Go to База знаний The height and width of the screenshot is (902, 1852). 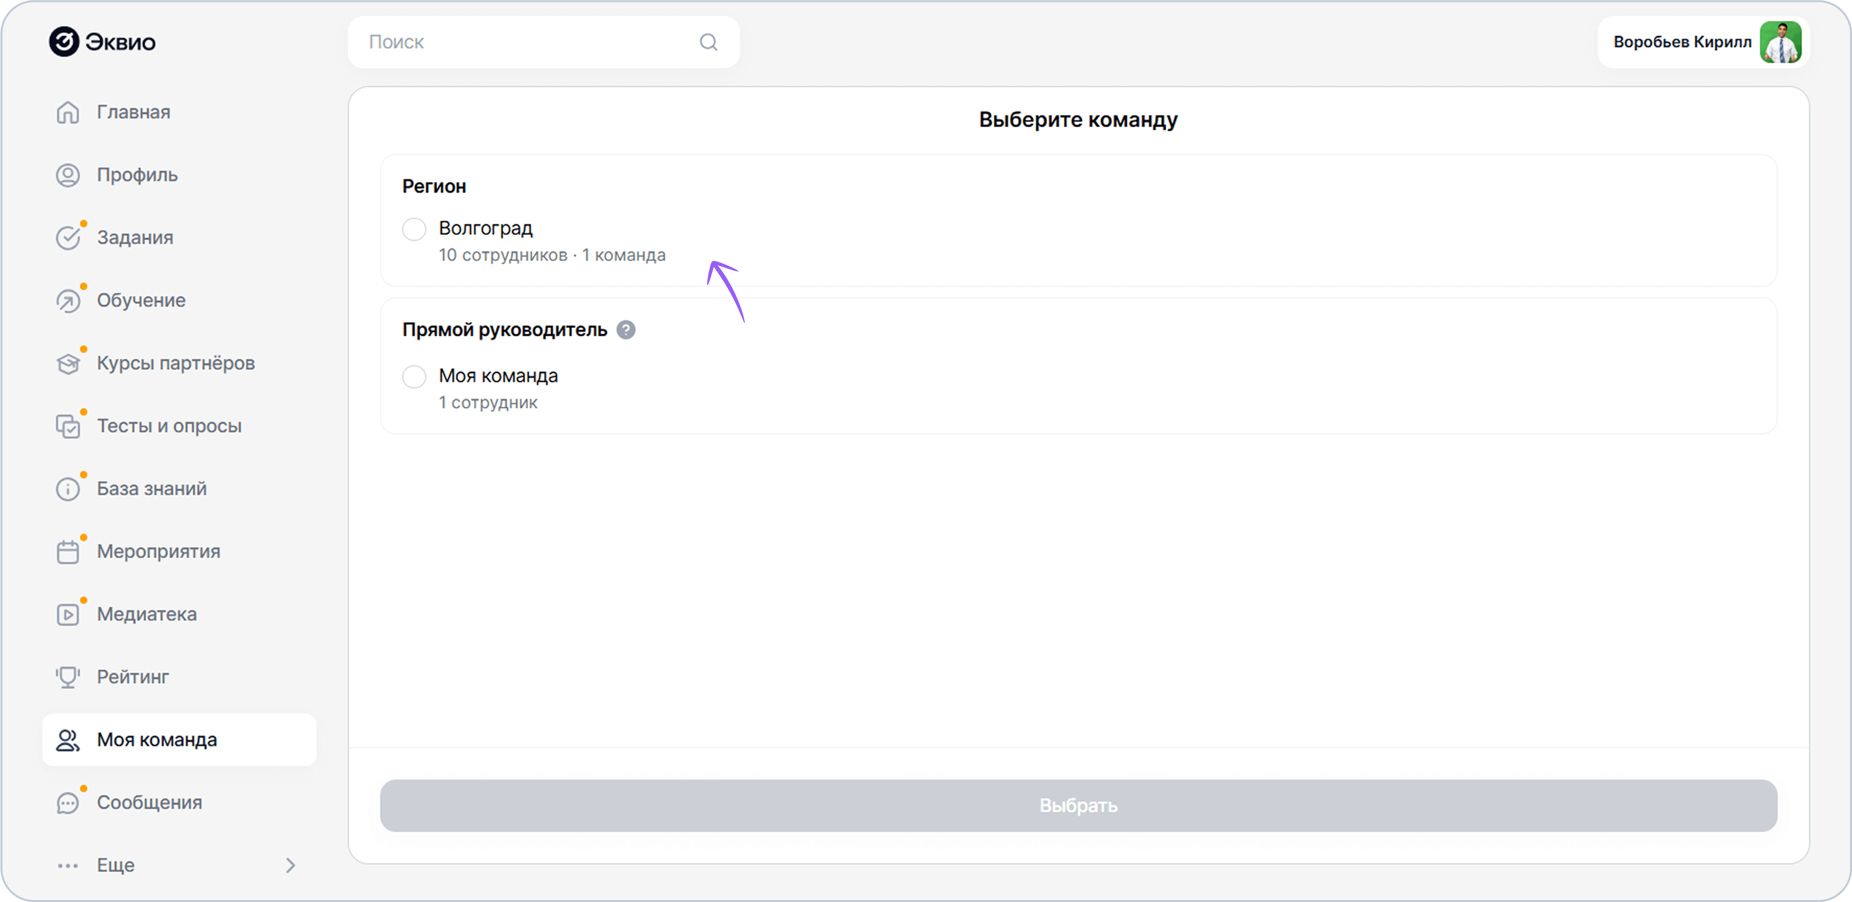(x=179, y=489)
